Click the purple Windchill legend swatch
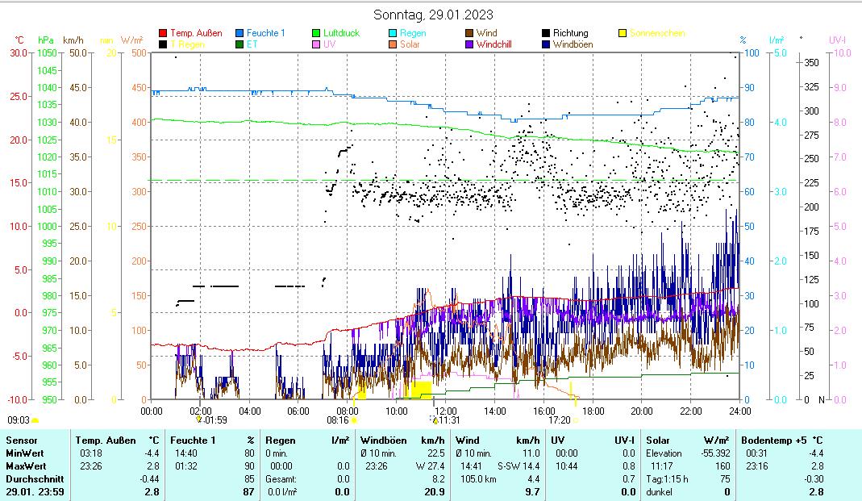 click(469, 44)
